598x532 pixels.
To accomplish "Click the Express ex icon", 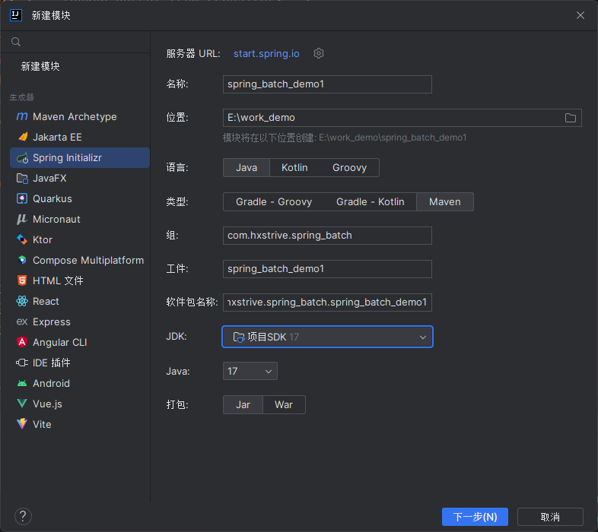I will point(22,321).
